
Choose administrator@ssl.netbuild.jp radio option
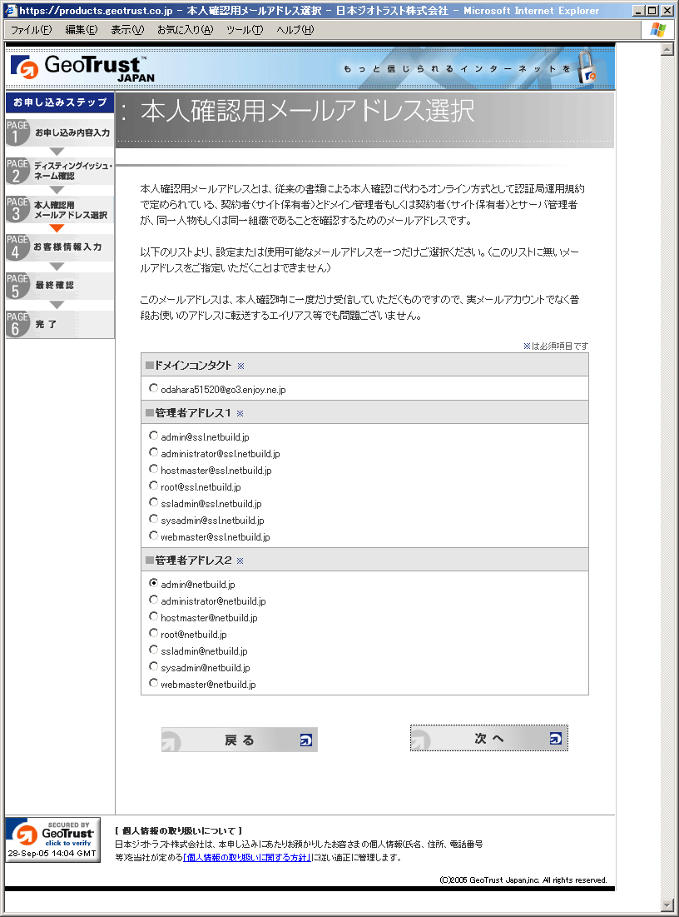coord(153,452)
